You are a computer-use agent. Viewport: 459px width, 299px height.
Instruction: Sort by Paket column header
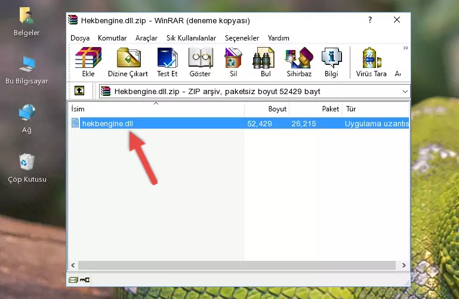pos(316,108)
